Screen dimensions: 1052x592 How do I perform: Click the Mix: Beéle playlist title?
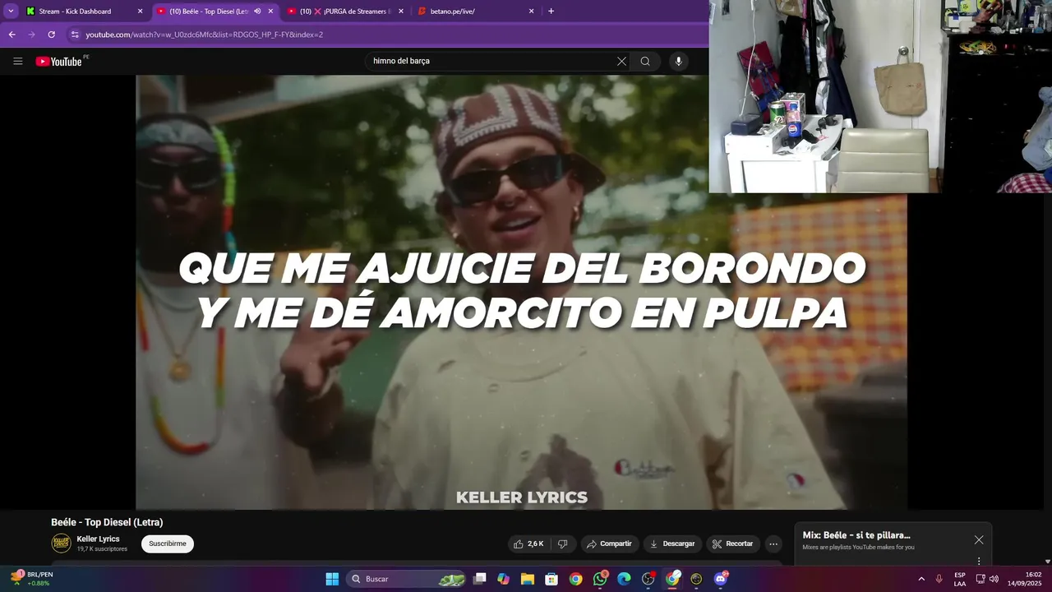click(856, 535)
